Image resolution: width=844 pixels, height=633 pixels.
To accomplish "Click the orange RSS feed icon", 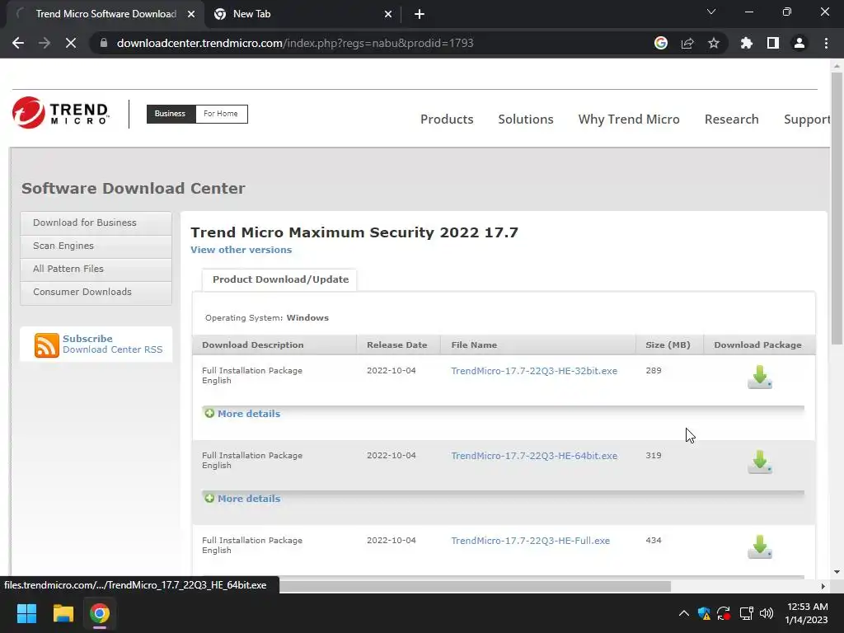I will tap(47, 345).
